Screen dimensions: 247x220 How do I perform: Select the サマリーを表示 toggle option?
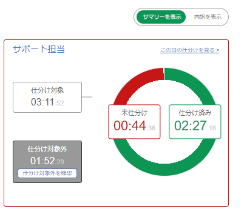(161, 17)
